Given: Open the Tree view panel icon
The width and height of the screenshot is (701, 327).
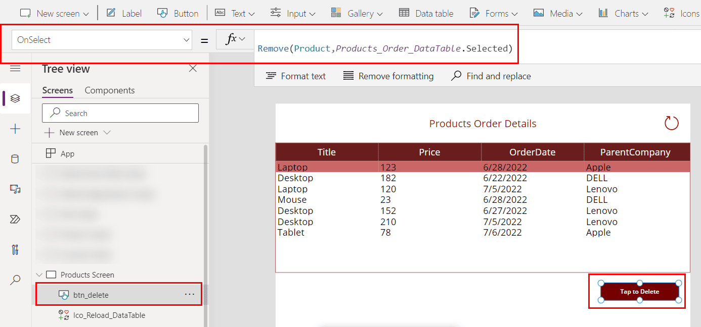Looking at the screenshot, I should click(x=15, y=98).
